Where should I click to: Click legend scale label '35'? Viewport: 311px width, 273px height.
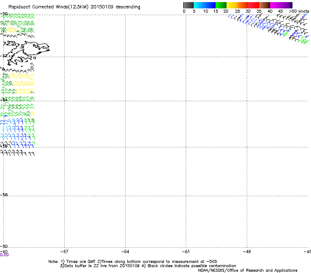tap(259, 11)
